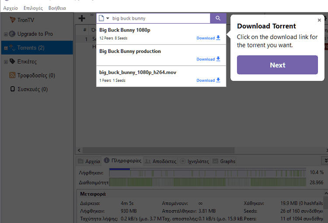Click the horizontal scrollbar left arrow
The image size is (328, 223).
pyautogui.click(x=79, y=150)
